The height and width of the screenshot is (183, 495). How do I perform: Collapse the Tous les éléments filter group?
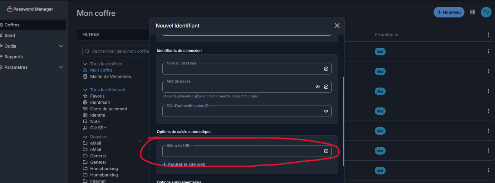(85, 90)
